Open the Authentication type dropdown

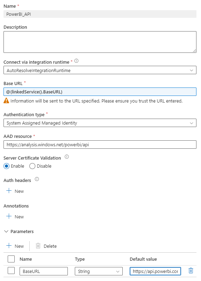point(100,123)
